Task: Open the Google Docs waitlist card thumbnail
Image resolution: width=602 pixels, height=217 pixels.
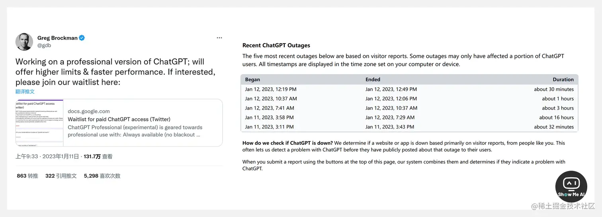Action: tap(39, 123)
